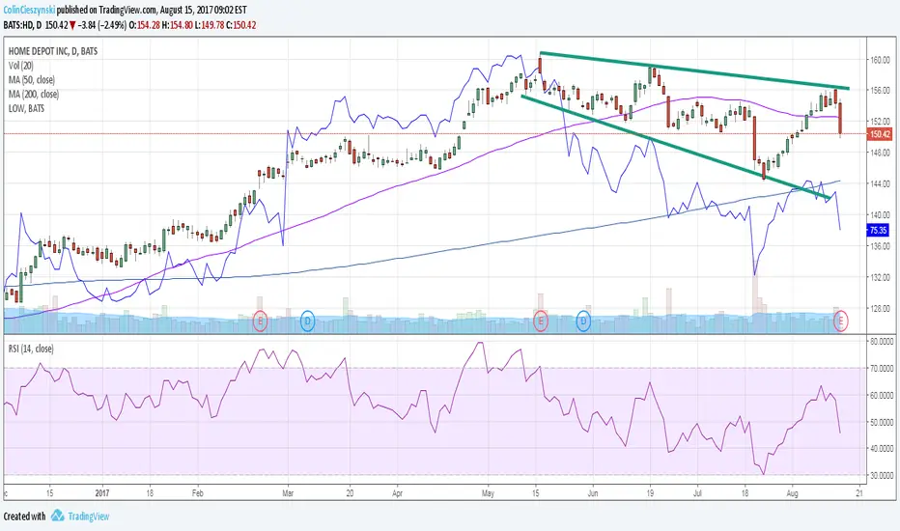900x531 pixels.
Task: Click the 50.0000 RSI axis label
Action: tap(882, 422)
